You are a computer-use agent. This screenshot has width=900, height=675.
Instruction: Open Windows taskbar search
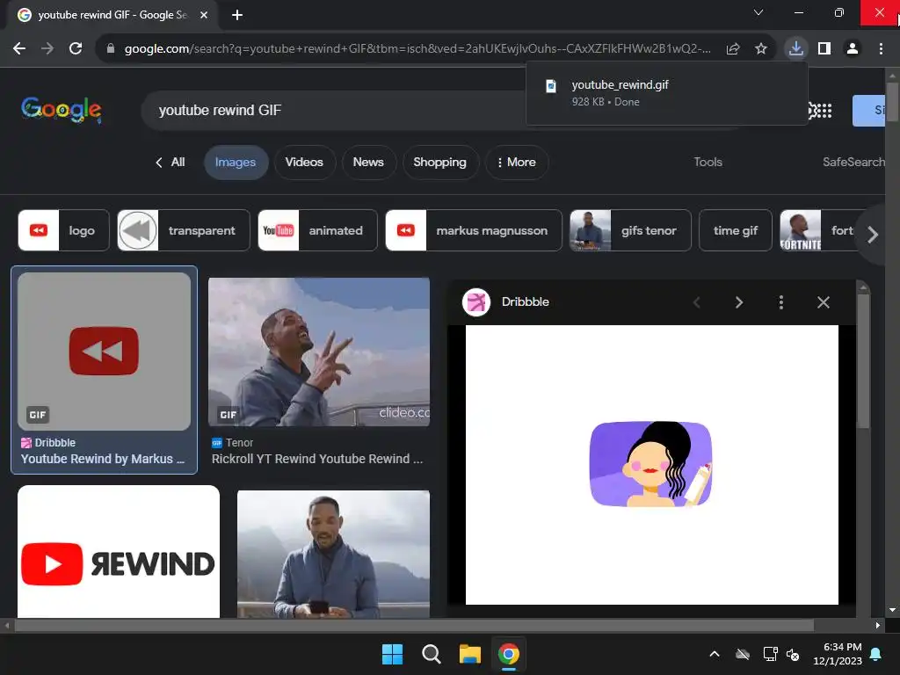(431, 654)
